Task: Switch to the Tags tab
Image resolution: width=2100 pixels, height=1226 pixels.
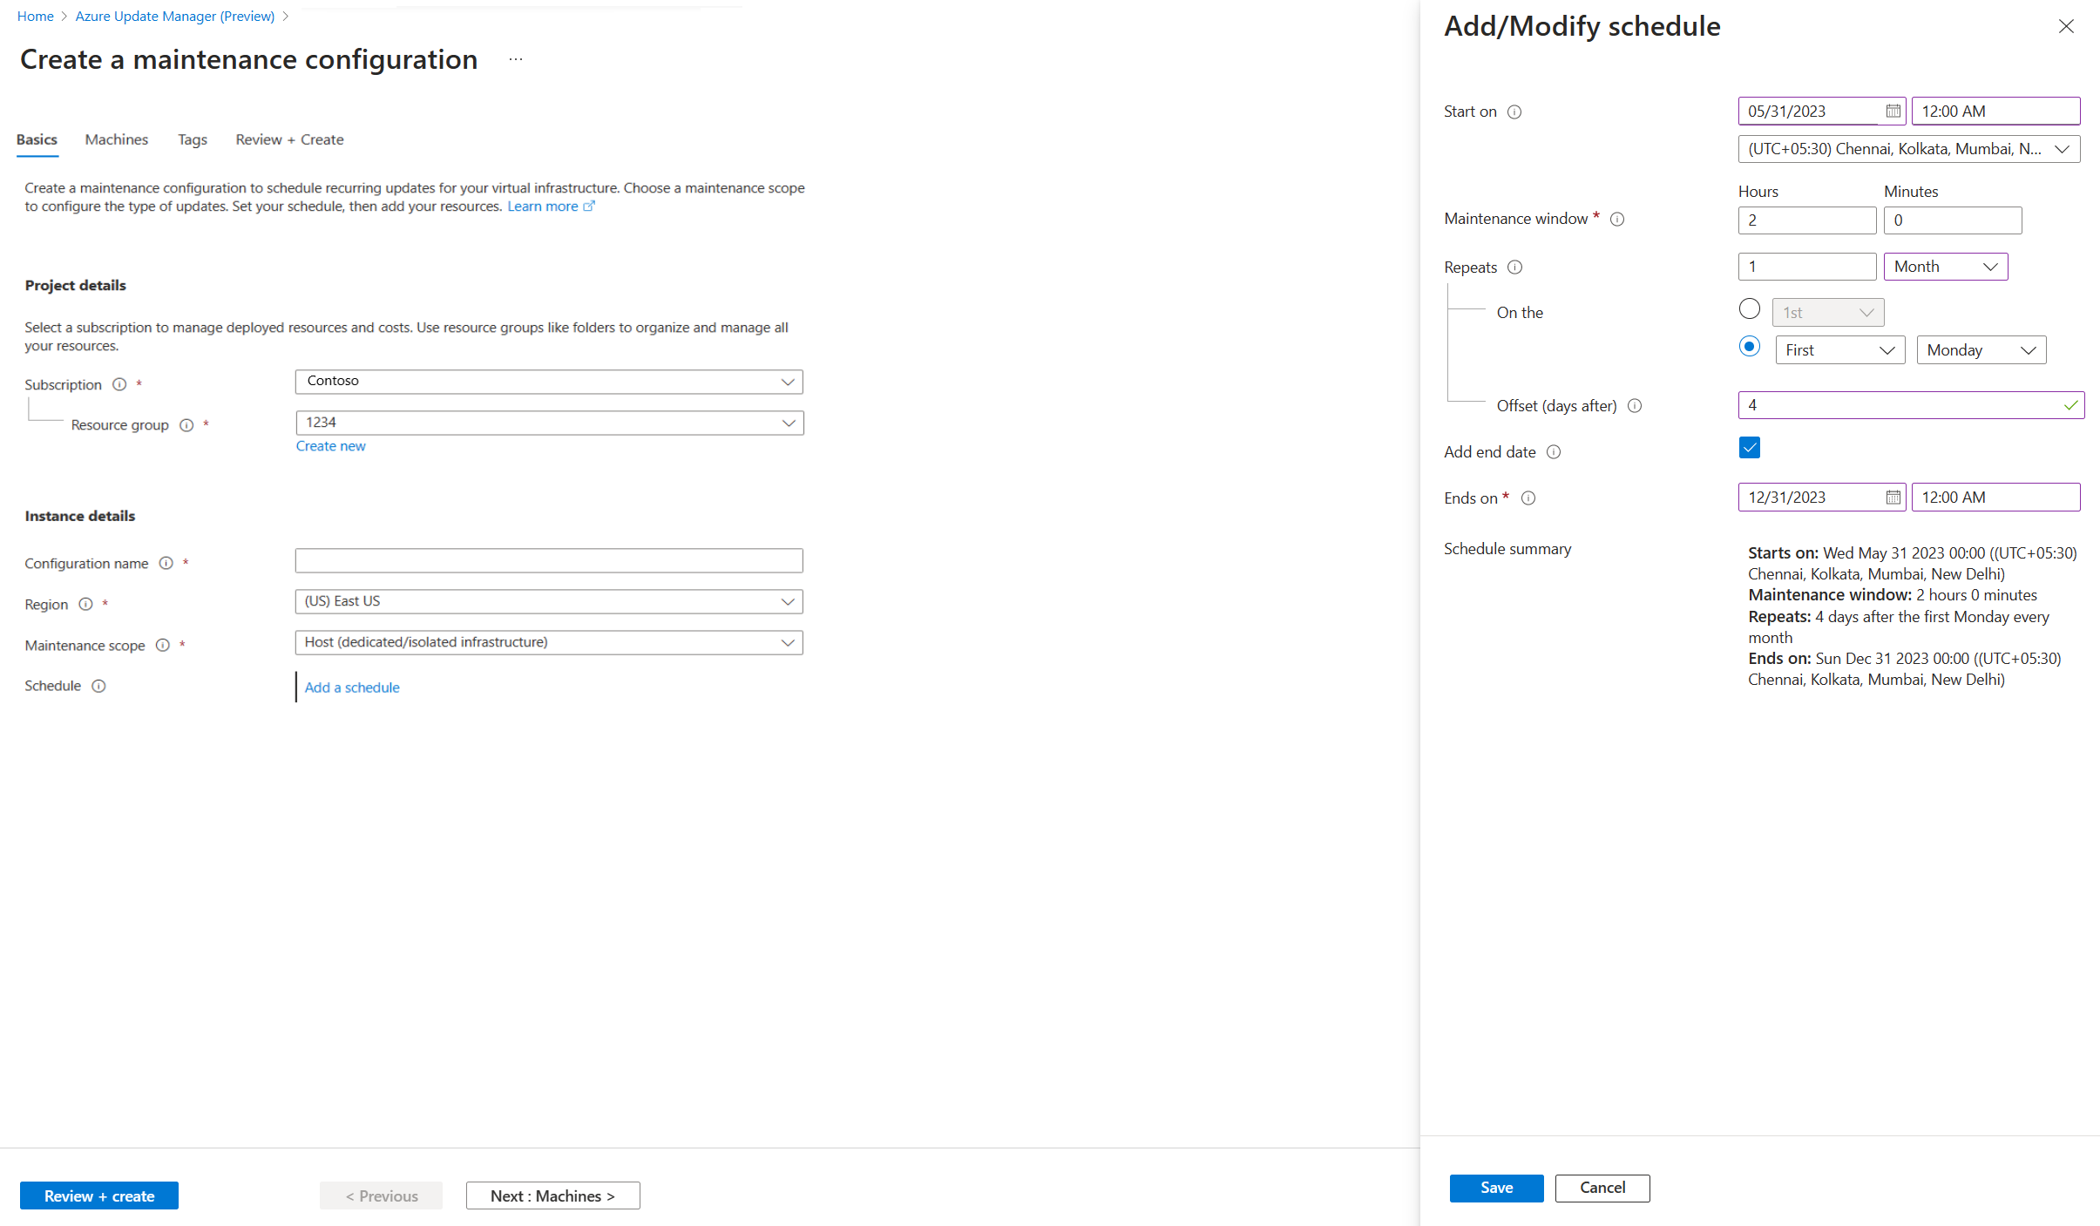Action: (x=191, y=139)
